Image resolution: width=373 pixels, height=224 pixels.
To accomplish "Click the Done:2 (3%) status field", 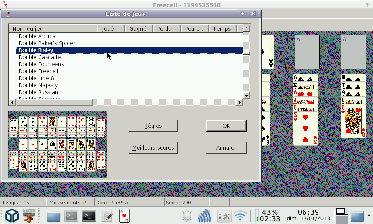I will (x=129, y=203).
